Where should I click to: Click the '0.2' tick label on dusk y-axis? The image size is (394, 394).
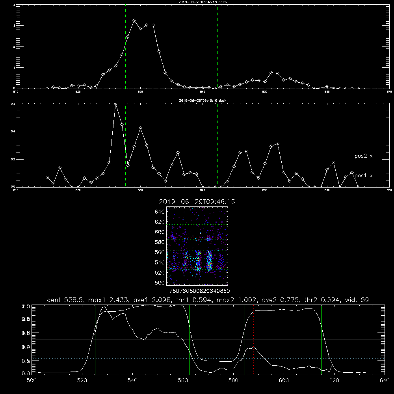click(13, 159)
